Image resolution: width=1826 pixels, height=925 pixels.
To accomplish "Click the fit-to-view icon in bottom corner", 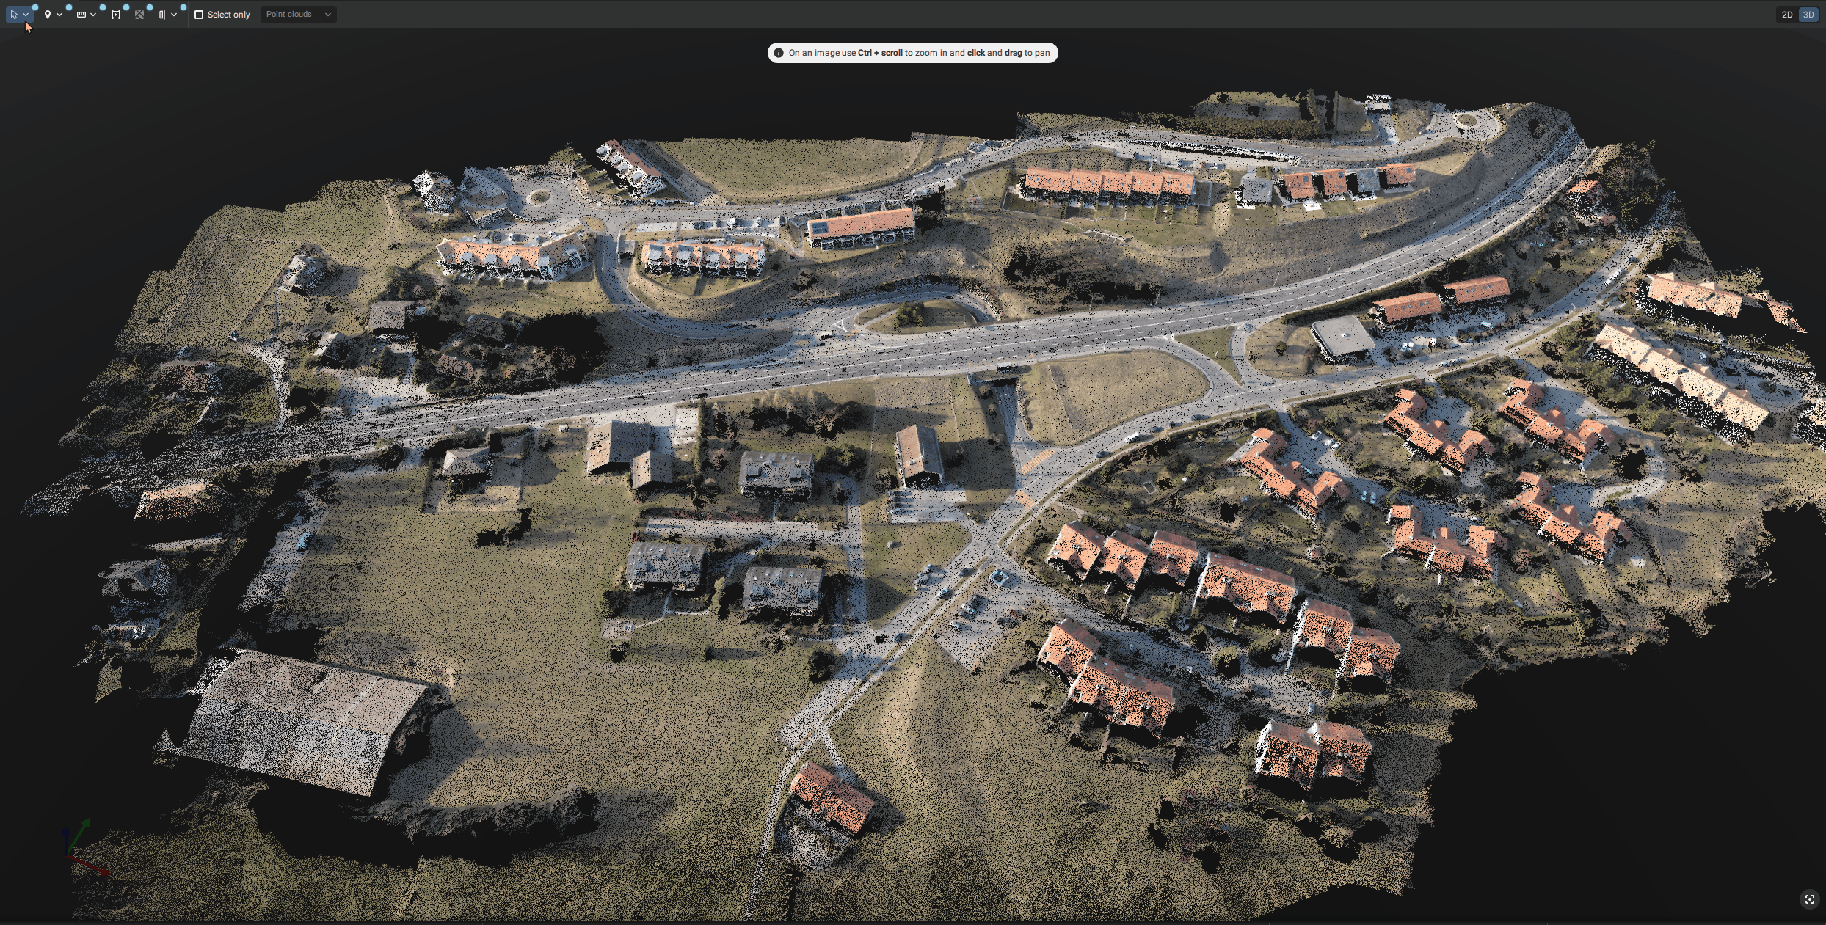I will (1809, 899).
